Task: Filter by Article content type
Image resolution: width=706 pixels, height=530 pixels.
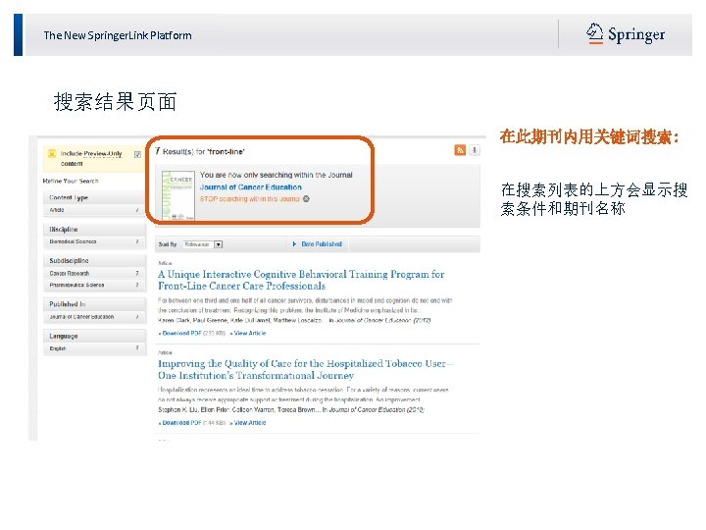Action: pos(94,210)
